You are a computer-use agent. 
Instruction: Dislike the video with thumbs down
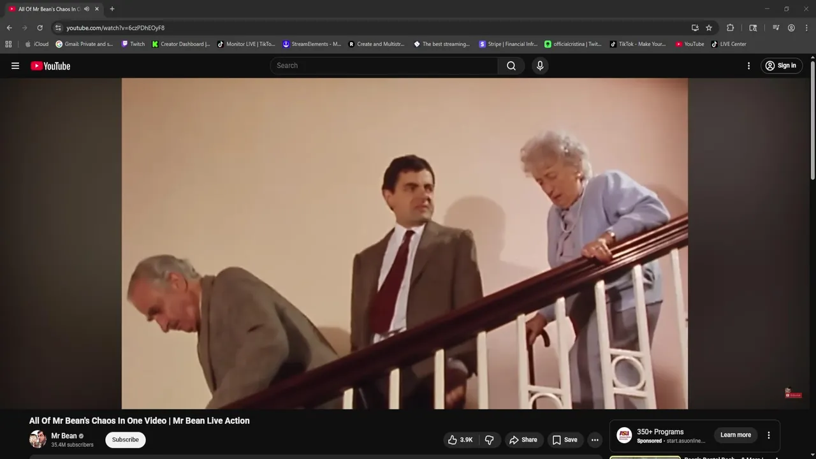[x=490, y=440]
